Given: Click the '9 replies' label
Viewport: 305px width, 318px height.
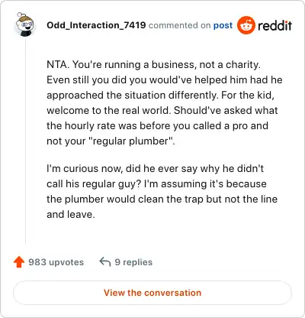Looking at the screenshot, I should click(133, 262).
